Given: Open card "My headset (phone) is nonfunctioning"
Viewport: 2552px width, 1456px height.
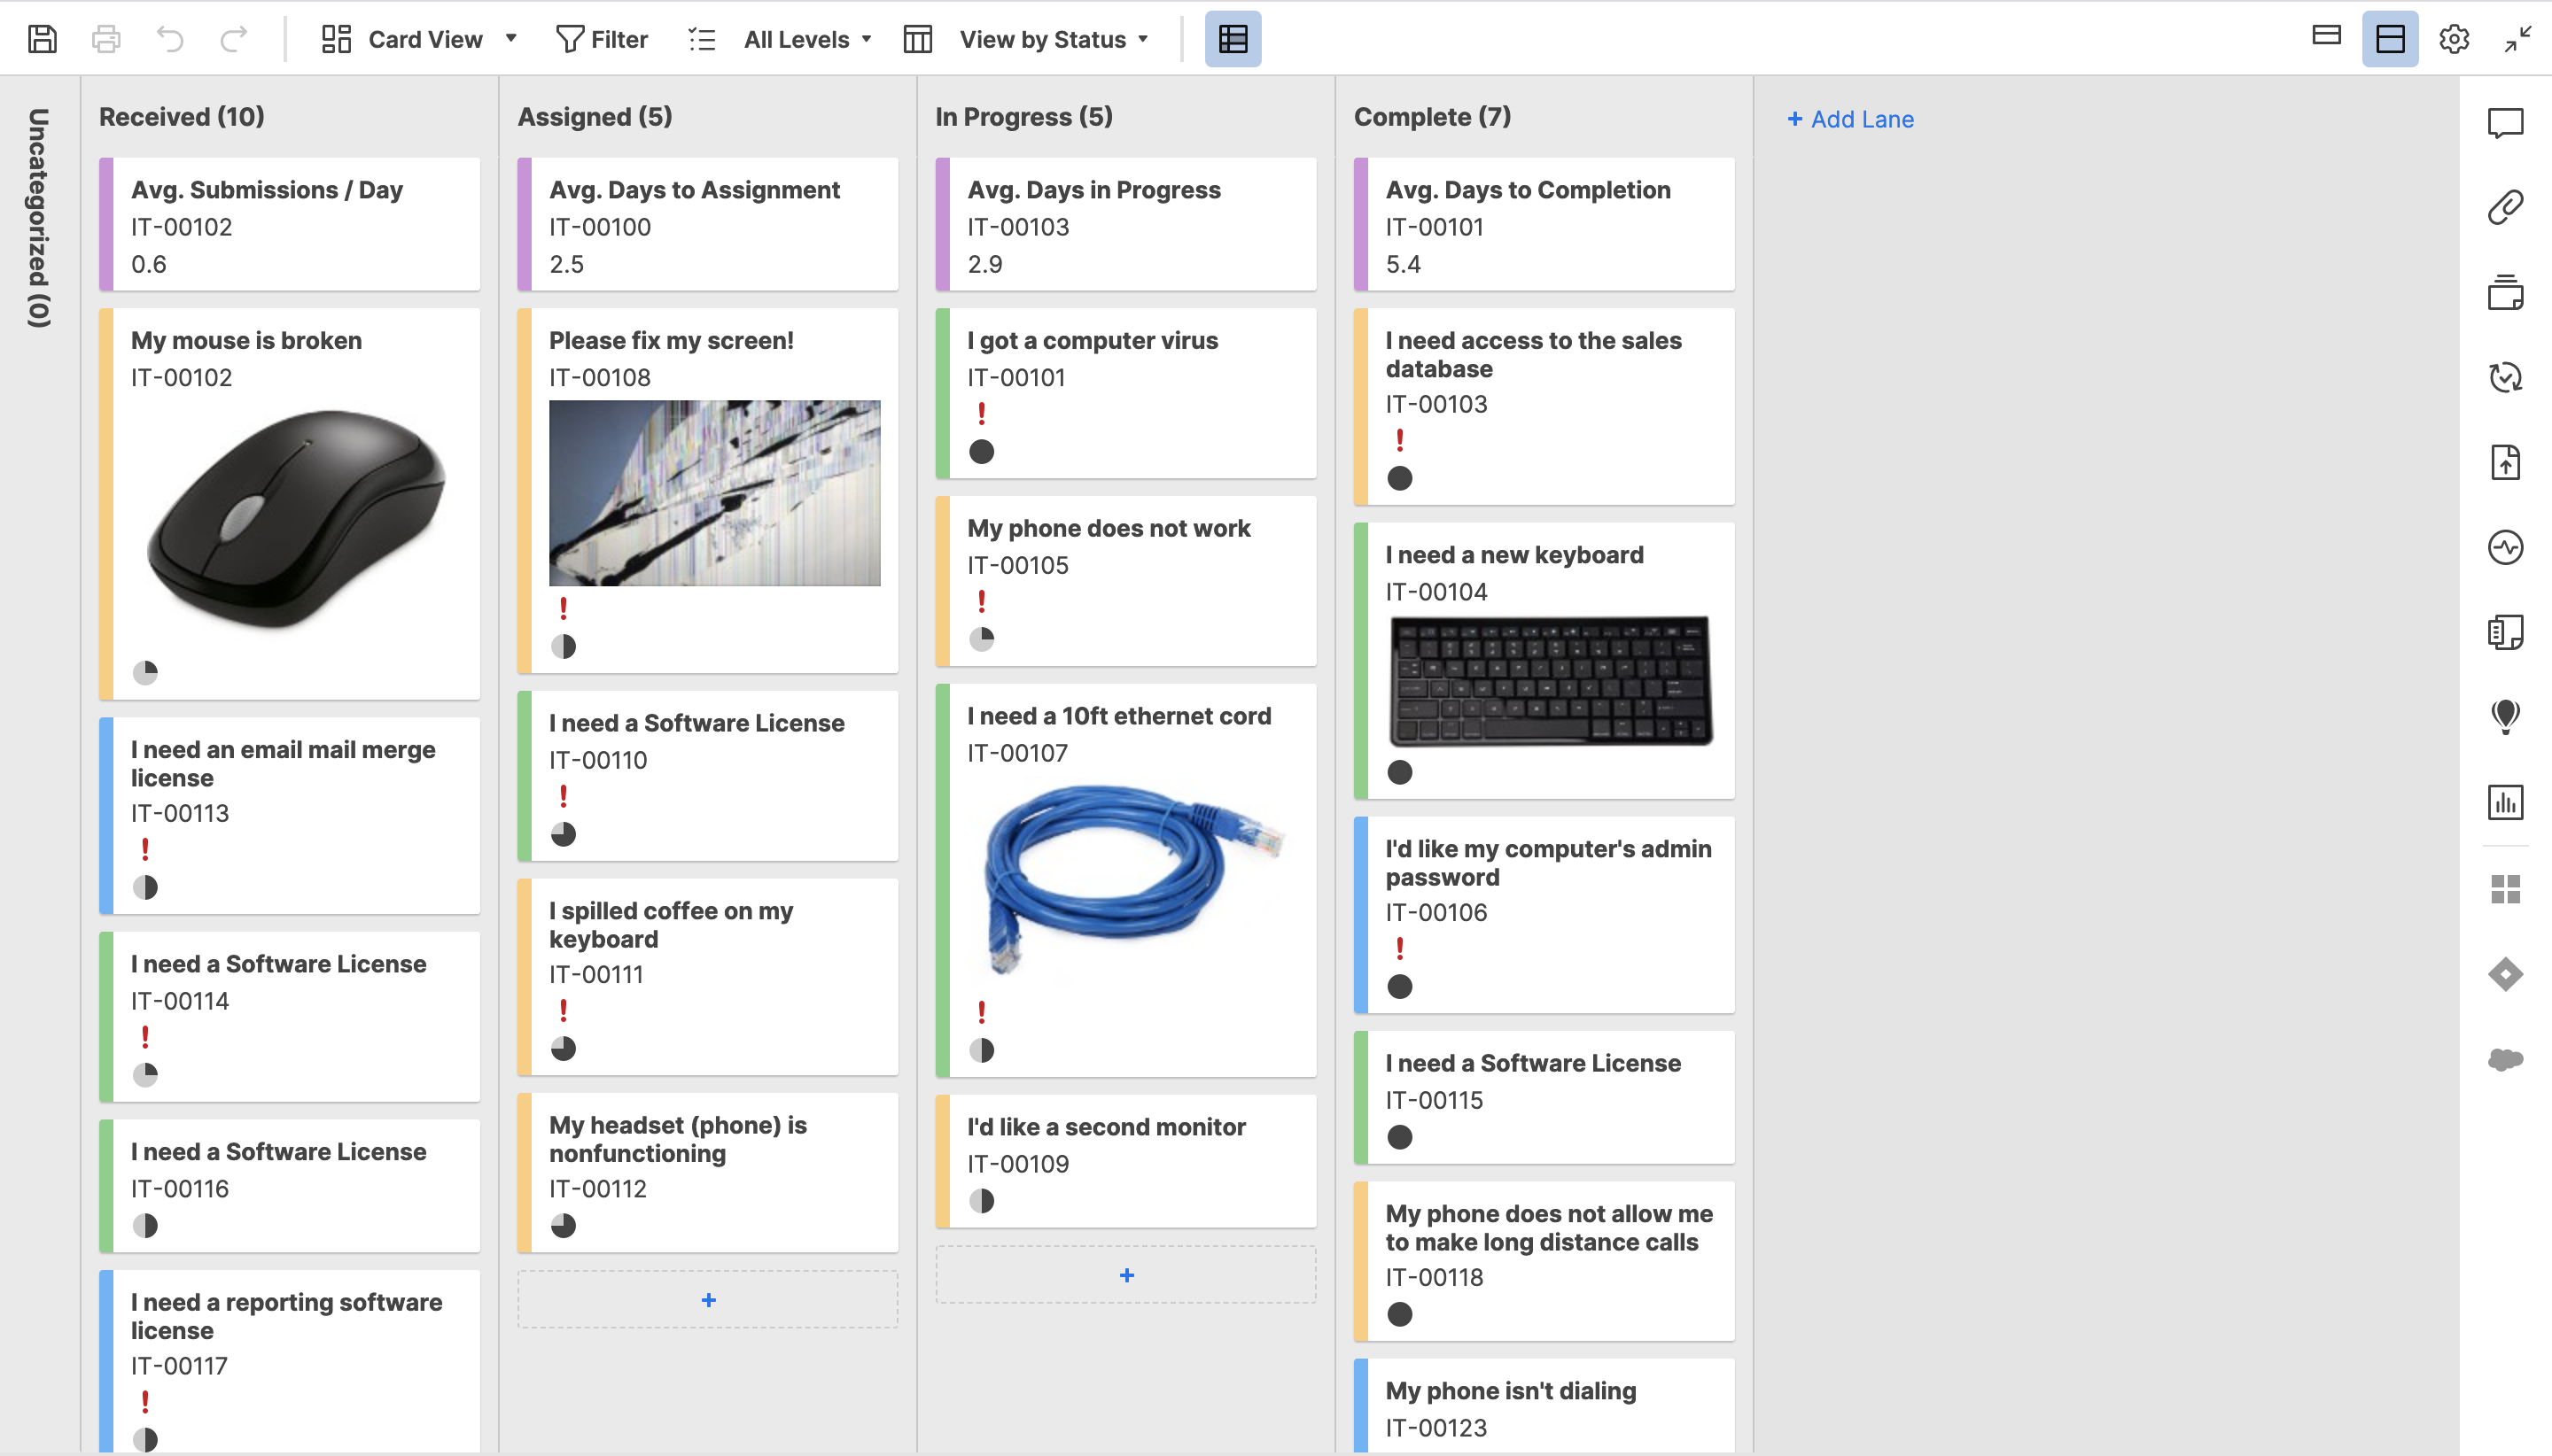Looking at the screenshot, I should pyautogui.click(x=707, y=1173).
